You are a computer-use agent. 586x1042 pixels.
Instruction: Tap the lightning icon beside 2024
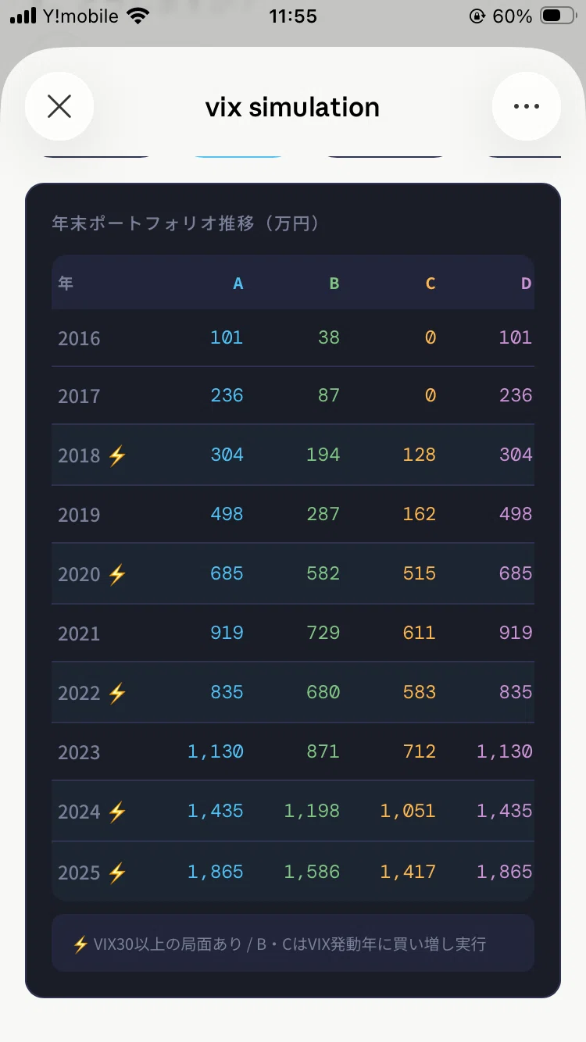point(116,812)
